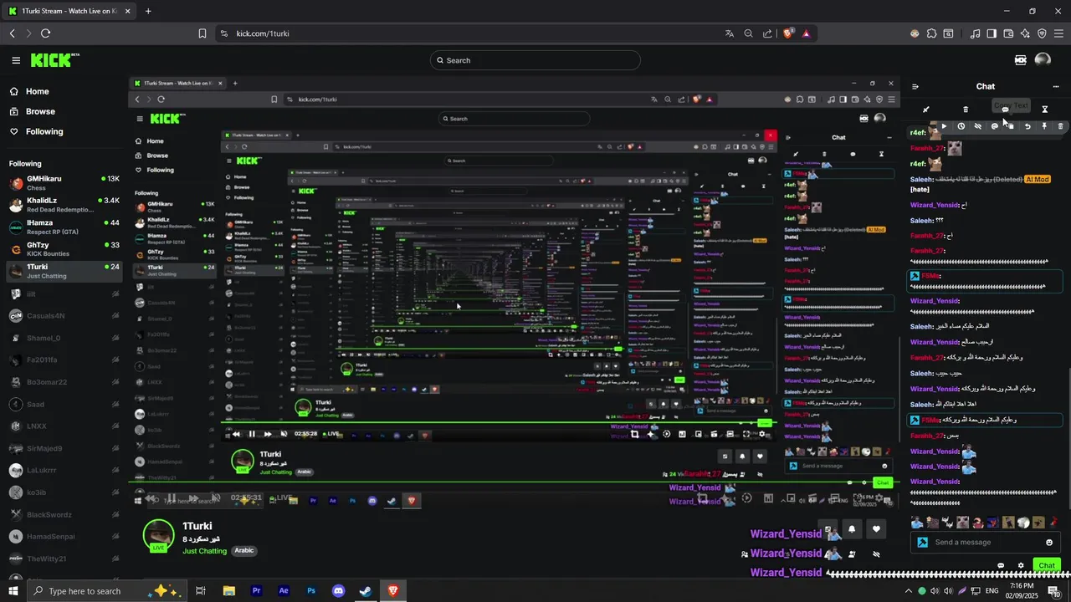Viewport: 1071px width, 602px height.
Task: Click chat bubble icon left of settings gear
Action: tap(1001, 566)
